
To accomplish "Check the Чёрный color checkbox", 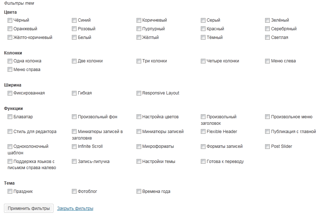I will click(x=10, y=21).
